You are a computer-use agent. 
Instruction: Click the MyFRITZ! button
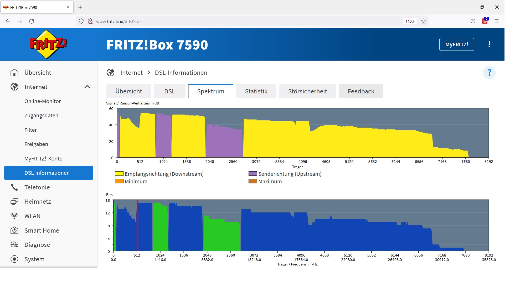[x=456, y=44]
